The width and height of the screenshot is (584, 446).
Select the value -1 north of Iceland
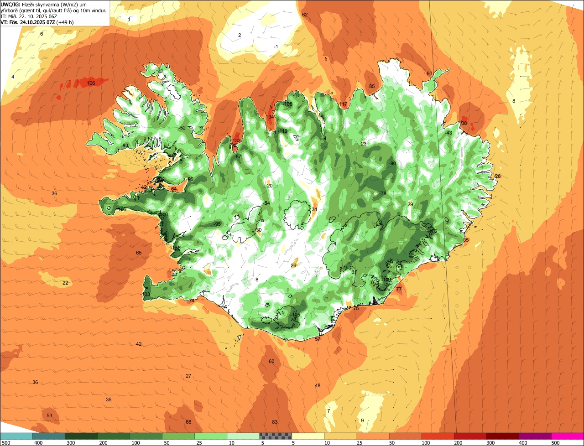(x=276, y=47)
